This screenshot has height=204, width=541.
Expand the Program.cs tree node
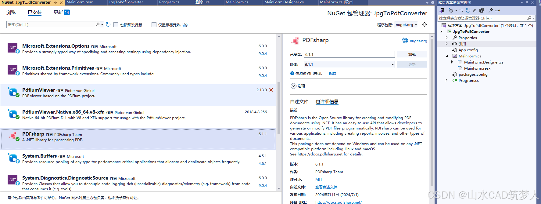447,80
